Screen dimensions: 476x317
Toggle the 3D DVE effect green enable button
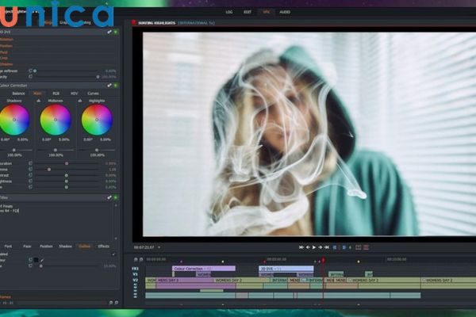(117, 32)
